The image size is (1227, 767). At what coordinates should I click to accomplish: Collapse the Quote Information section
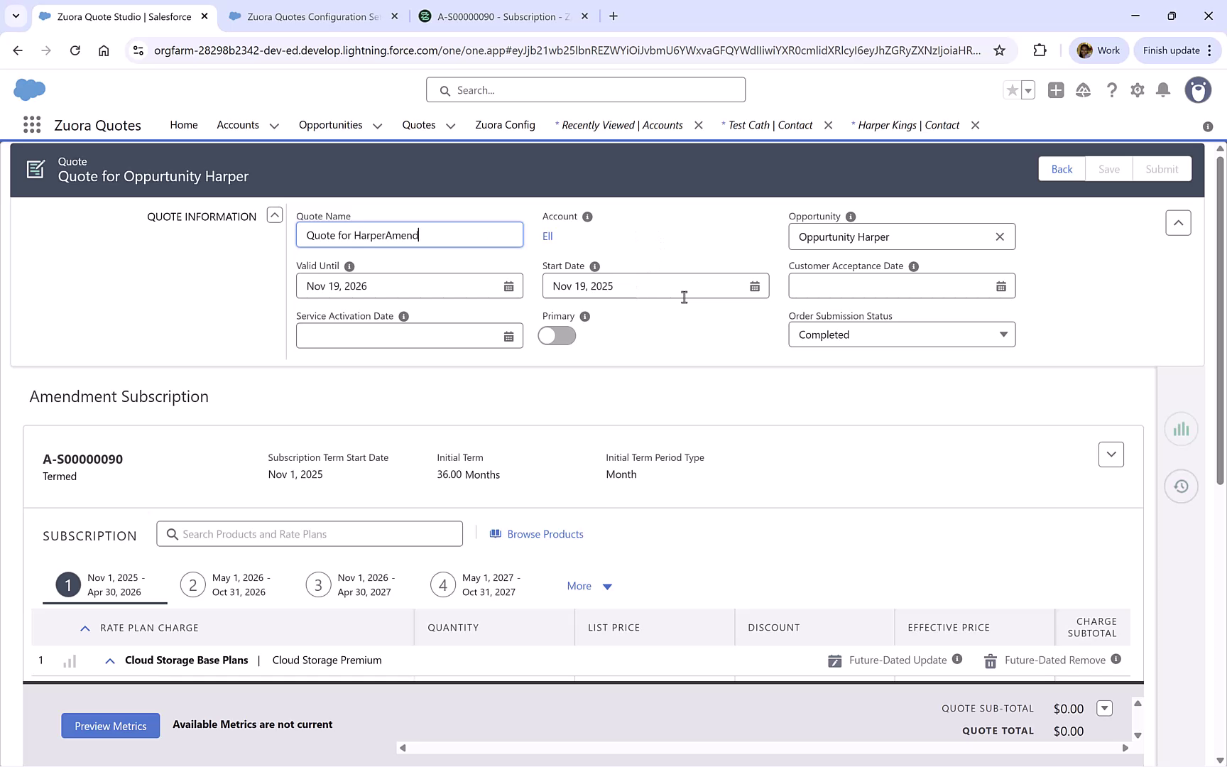[x=274, y=214]
